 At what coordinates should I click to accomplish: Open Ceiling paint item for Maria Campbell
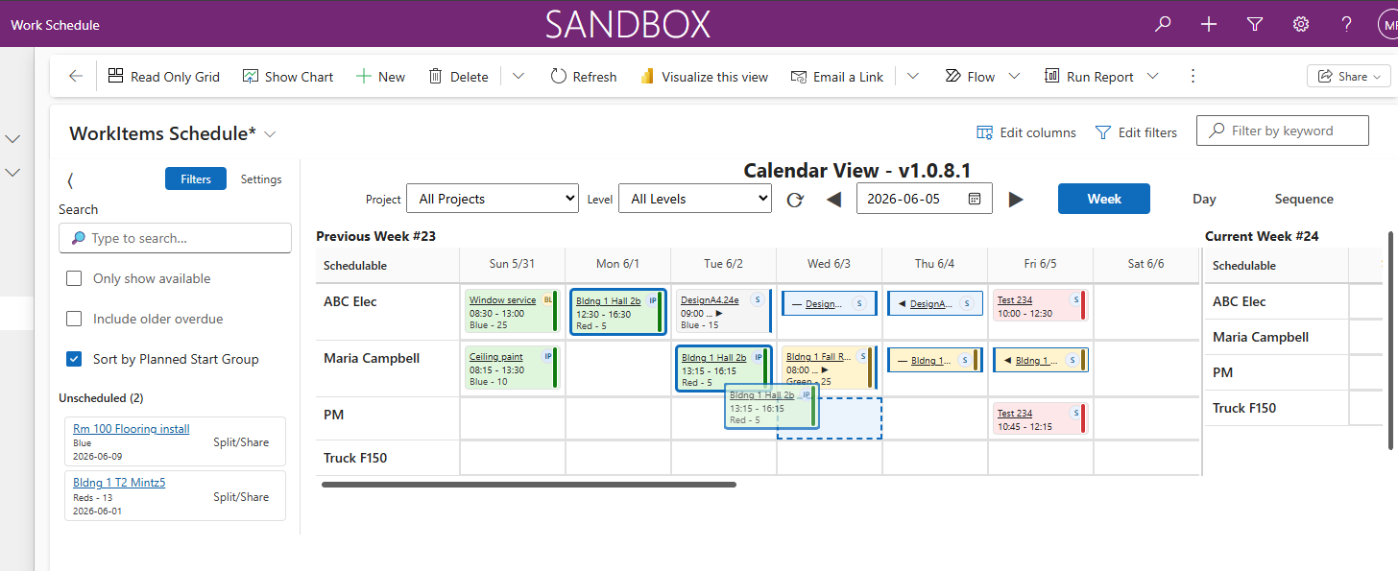(x=495, y=357)
